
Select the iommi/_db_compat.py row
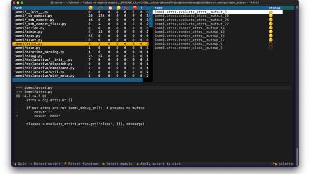coord(80,16)
